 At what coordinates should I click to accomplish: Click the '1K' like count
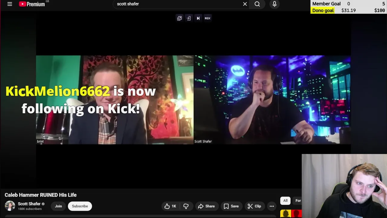tap(174, 206)
